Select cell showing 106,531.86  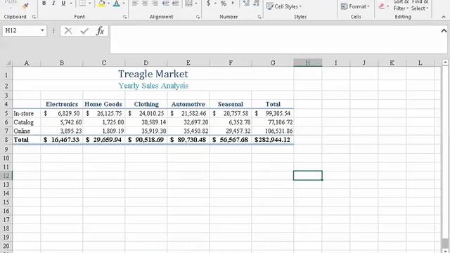pos(273,131)
